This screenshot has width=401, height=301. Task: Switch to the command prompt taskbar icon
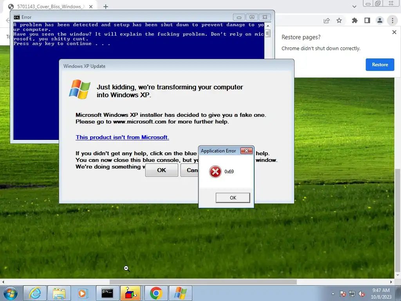click(107, 293)
